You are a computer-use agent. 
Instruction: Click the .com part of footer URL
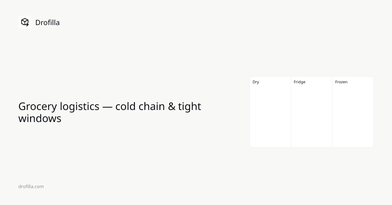click(38, 186)
